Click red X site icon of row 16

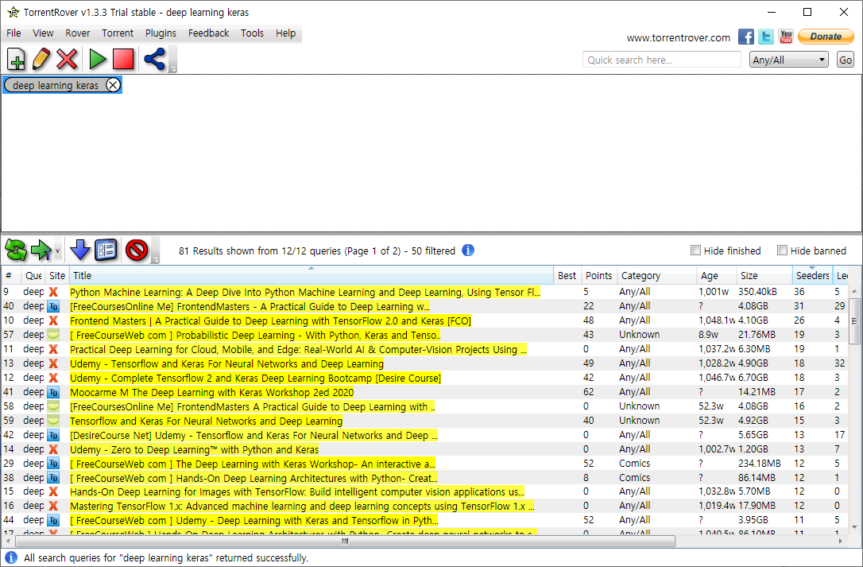[x=53, y=506]
